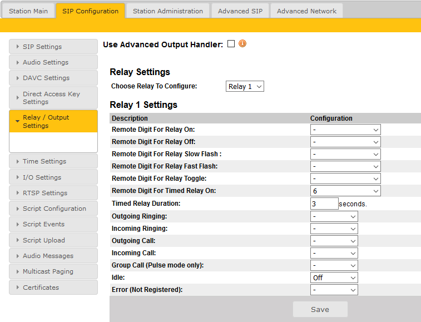Viewport: 421px width, 322px height.
Task: Click the info icon beside Advanced Output Handler
Action: (242, 44)
